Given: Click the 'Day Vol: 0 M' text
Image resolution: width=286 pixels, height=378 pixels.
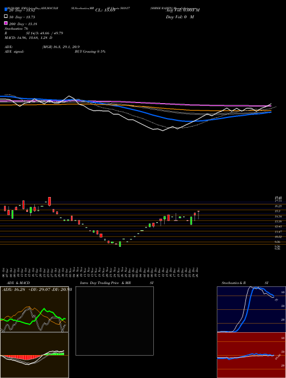Looking at the screenshot, I should 180,17.
